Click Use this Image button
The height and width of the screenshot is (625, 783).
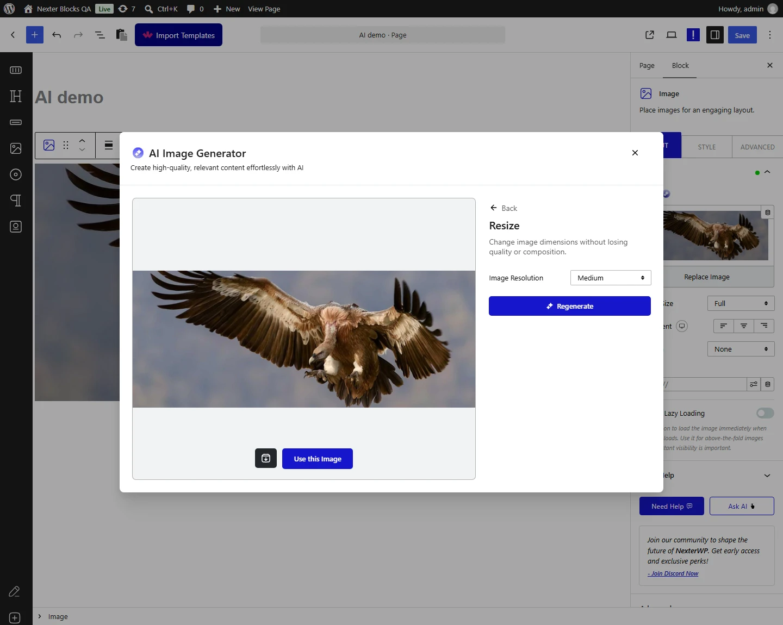[318, 459]
